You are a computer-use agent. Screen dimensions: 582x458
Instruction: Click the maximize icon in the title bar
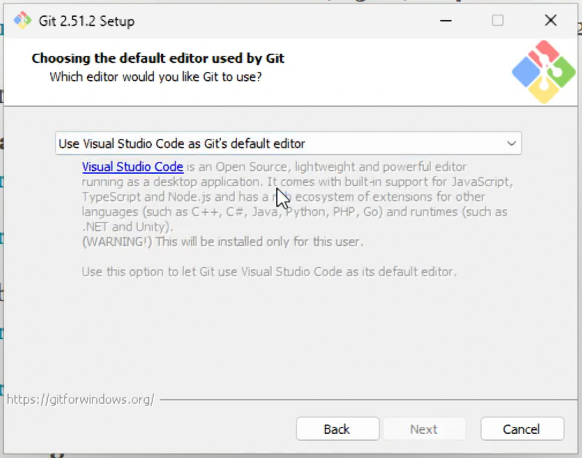coord(497,20)
